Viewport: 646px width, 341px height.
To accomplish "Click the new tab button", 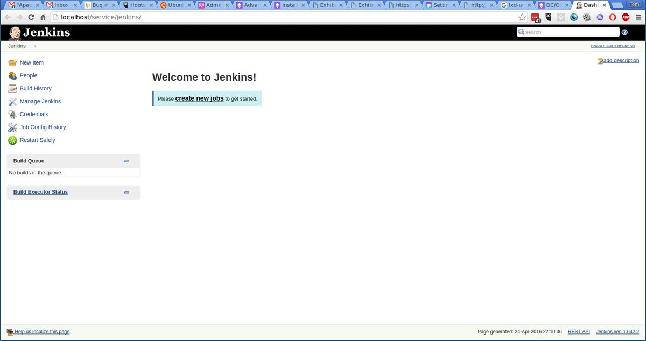I will [617, 5].
